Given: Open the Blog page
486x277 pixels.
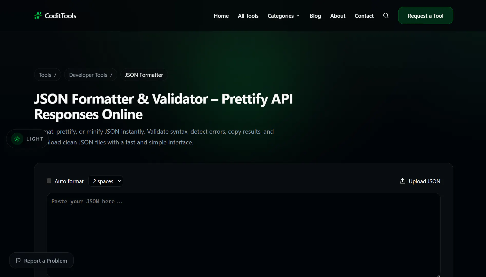Looking at the screenshot, I should [315, 16].
